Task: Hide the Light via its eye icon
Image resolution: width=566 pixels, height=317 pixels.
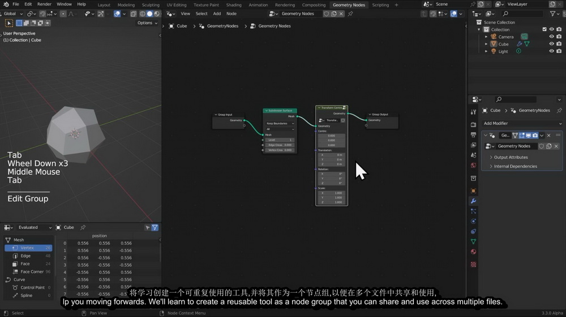Action: [x=551, y=51]
